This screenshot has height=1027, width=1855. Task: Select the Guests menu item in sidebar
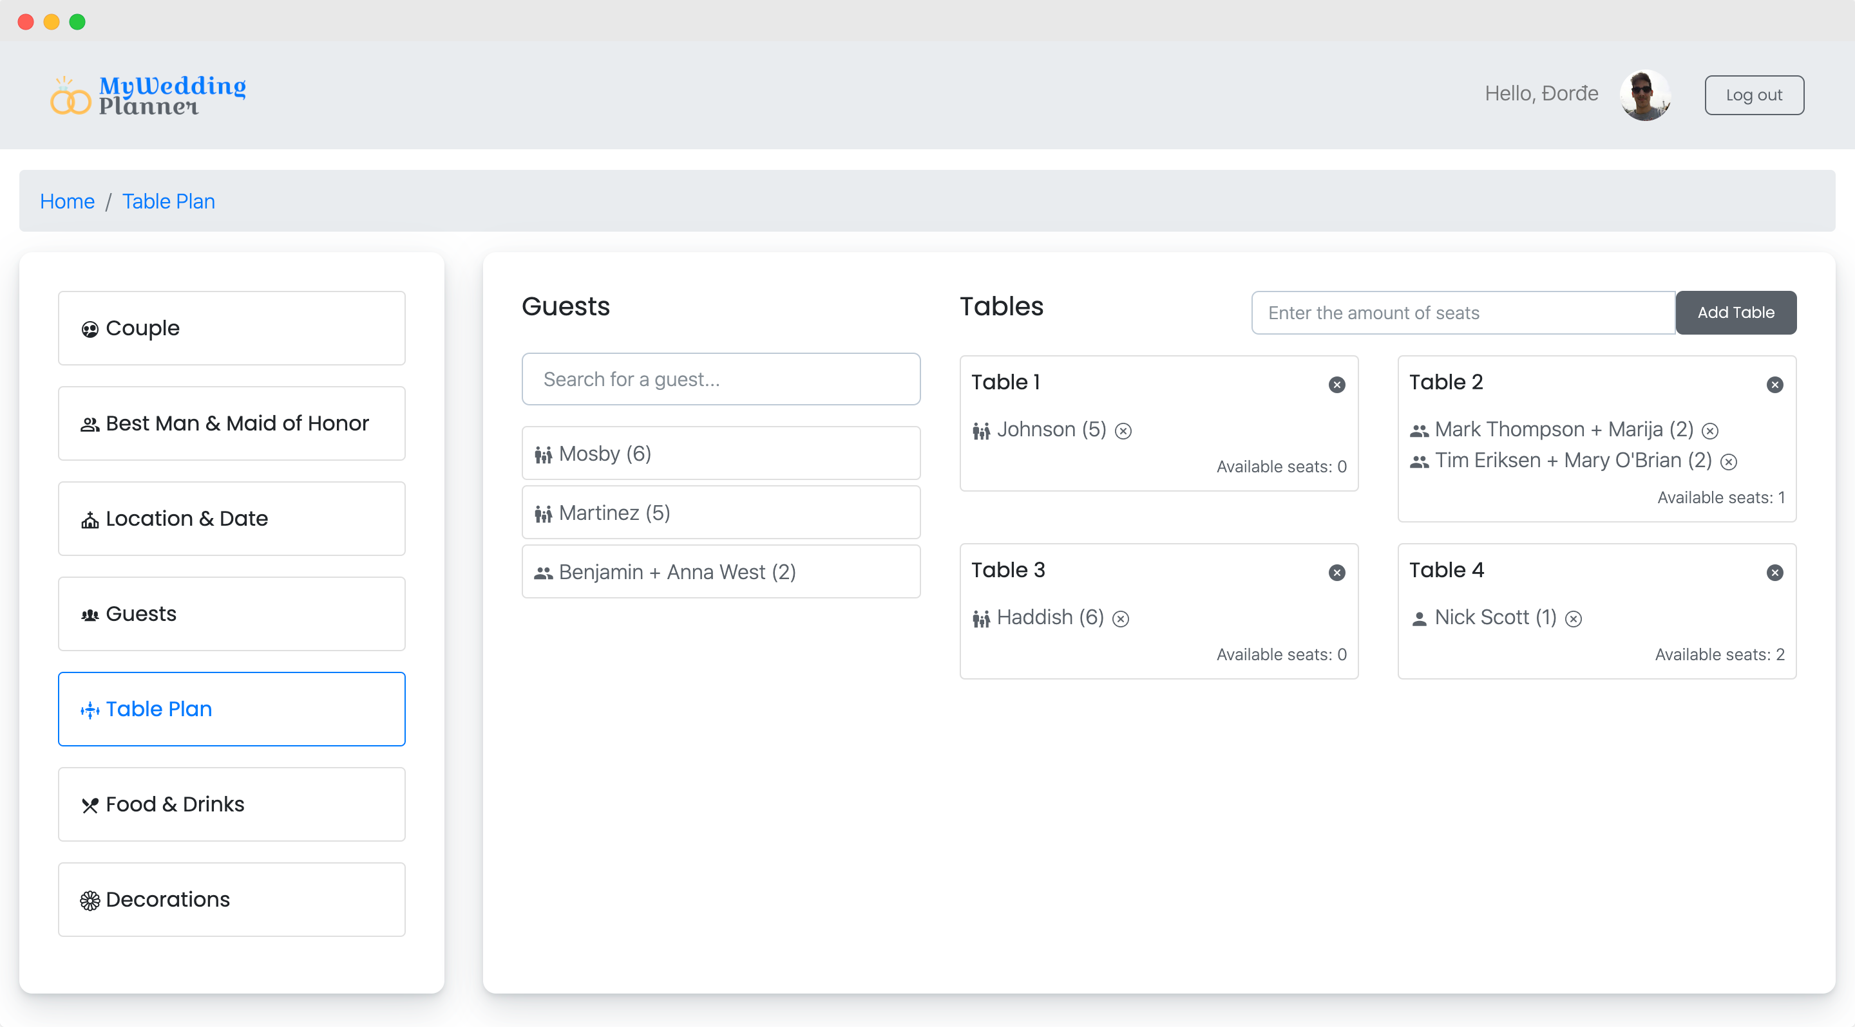click(233, 613)
